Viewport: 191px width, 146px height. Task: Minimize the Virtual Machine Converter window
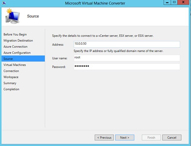coord(167,2)
